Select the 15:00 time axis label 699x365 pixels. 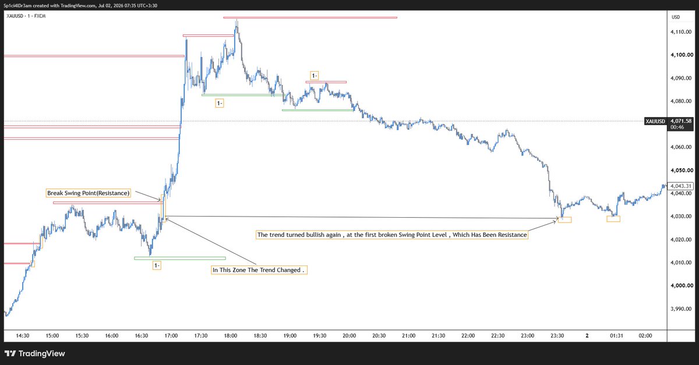coord(52,336)
